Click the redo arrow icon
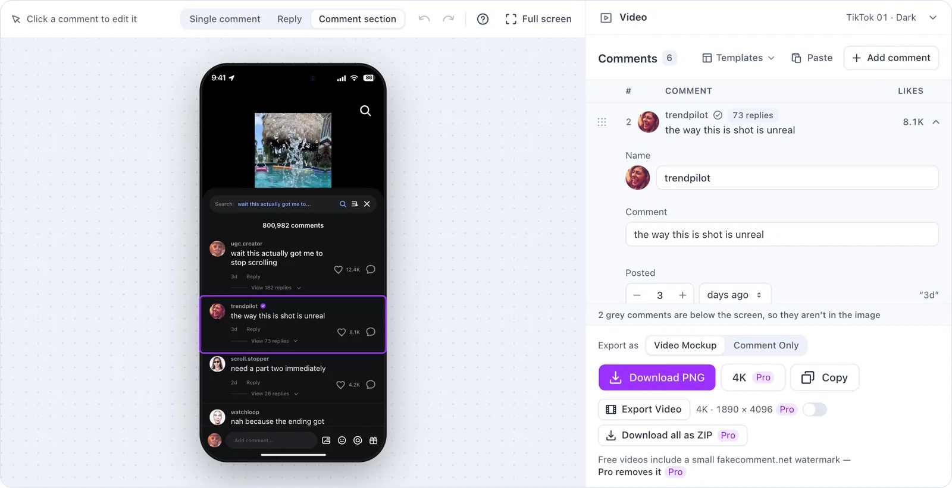 449,19
